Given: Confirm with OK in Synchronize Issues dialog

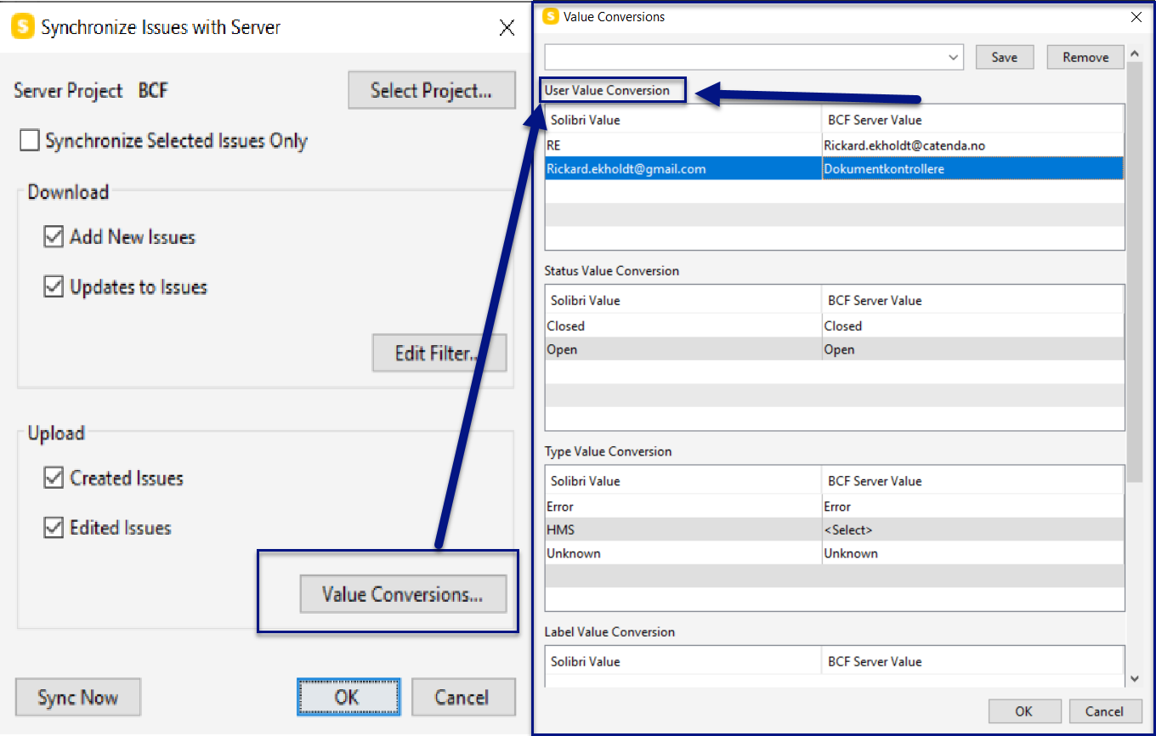Looking at the screenshot, I should 348,698.
